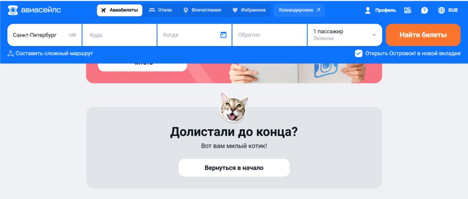
Task: Switch to the Отели tab
Action: 160,10
